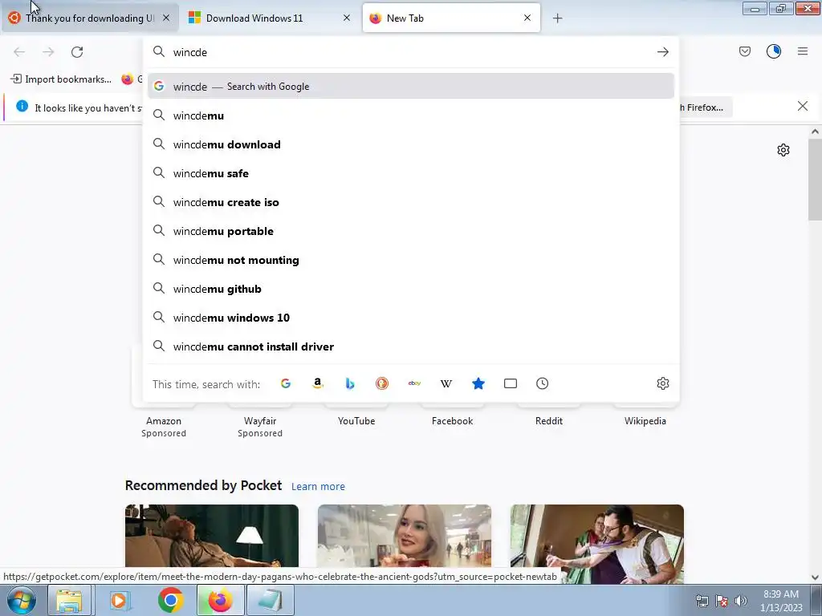
Task: Open a new tab with plus button
Action: (557, 18)
